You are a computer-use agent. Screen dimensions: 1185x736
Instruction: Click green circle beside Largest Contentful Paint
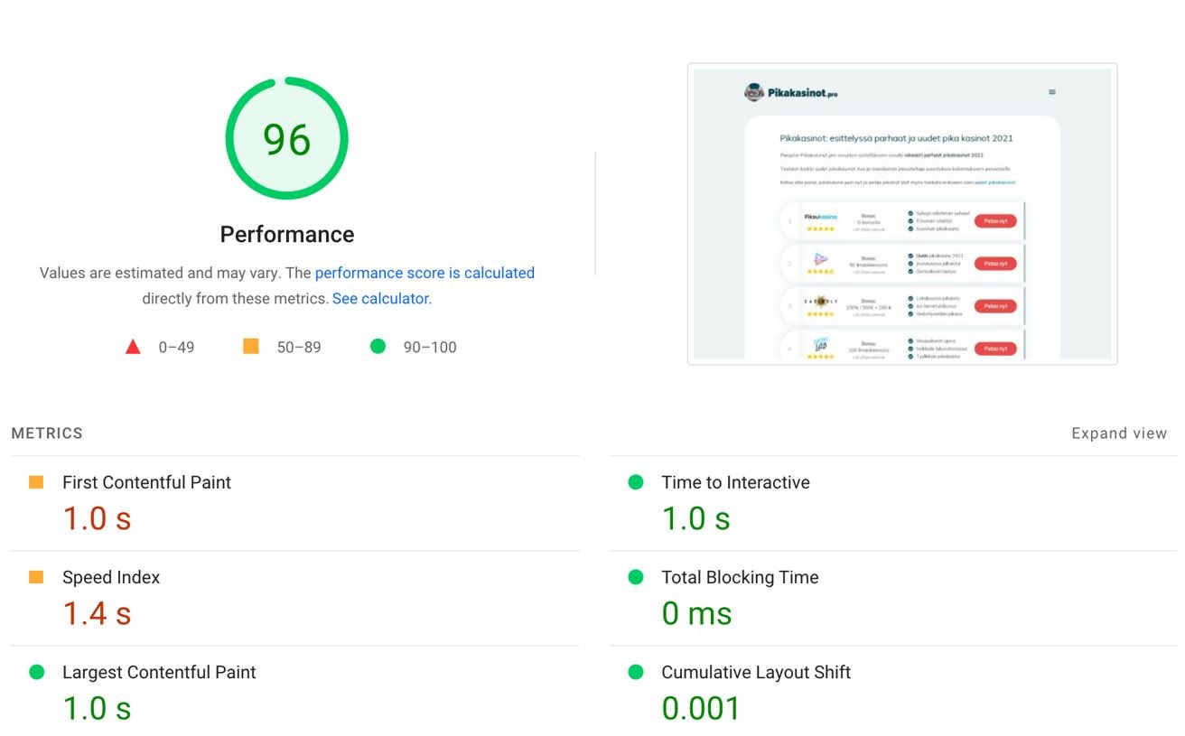tap(36, 672)
